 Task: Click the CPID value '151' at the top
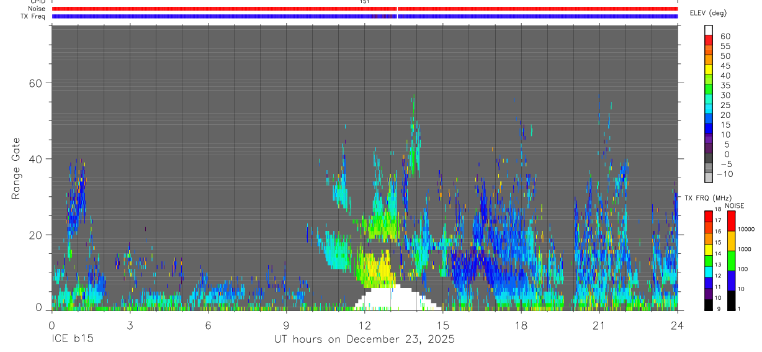(364, 2)
